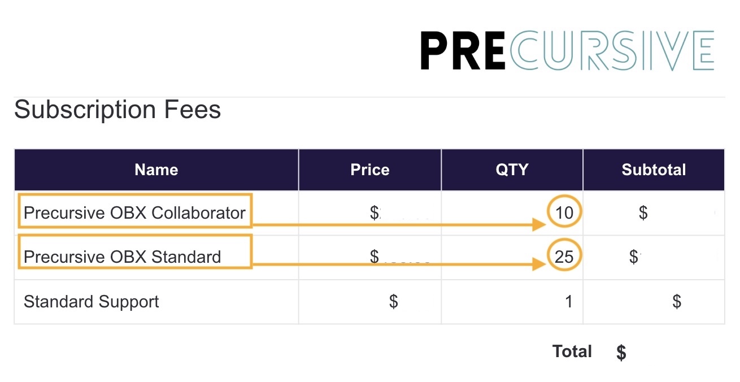
Task: Click the Total label
Action: click(x=572, y=351)
